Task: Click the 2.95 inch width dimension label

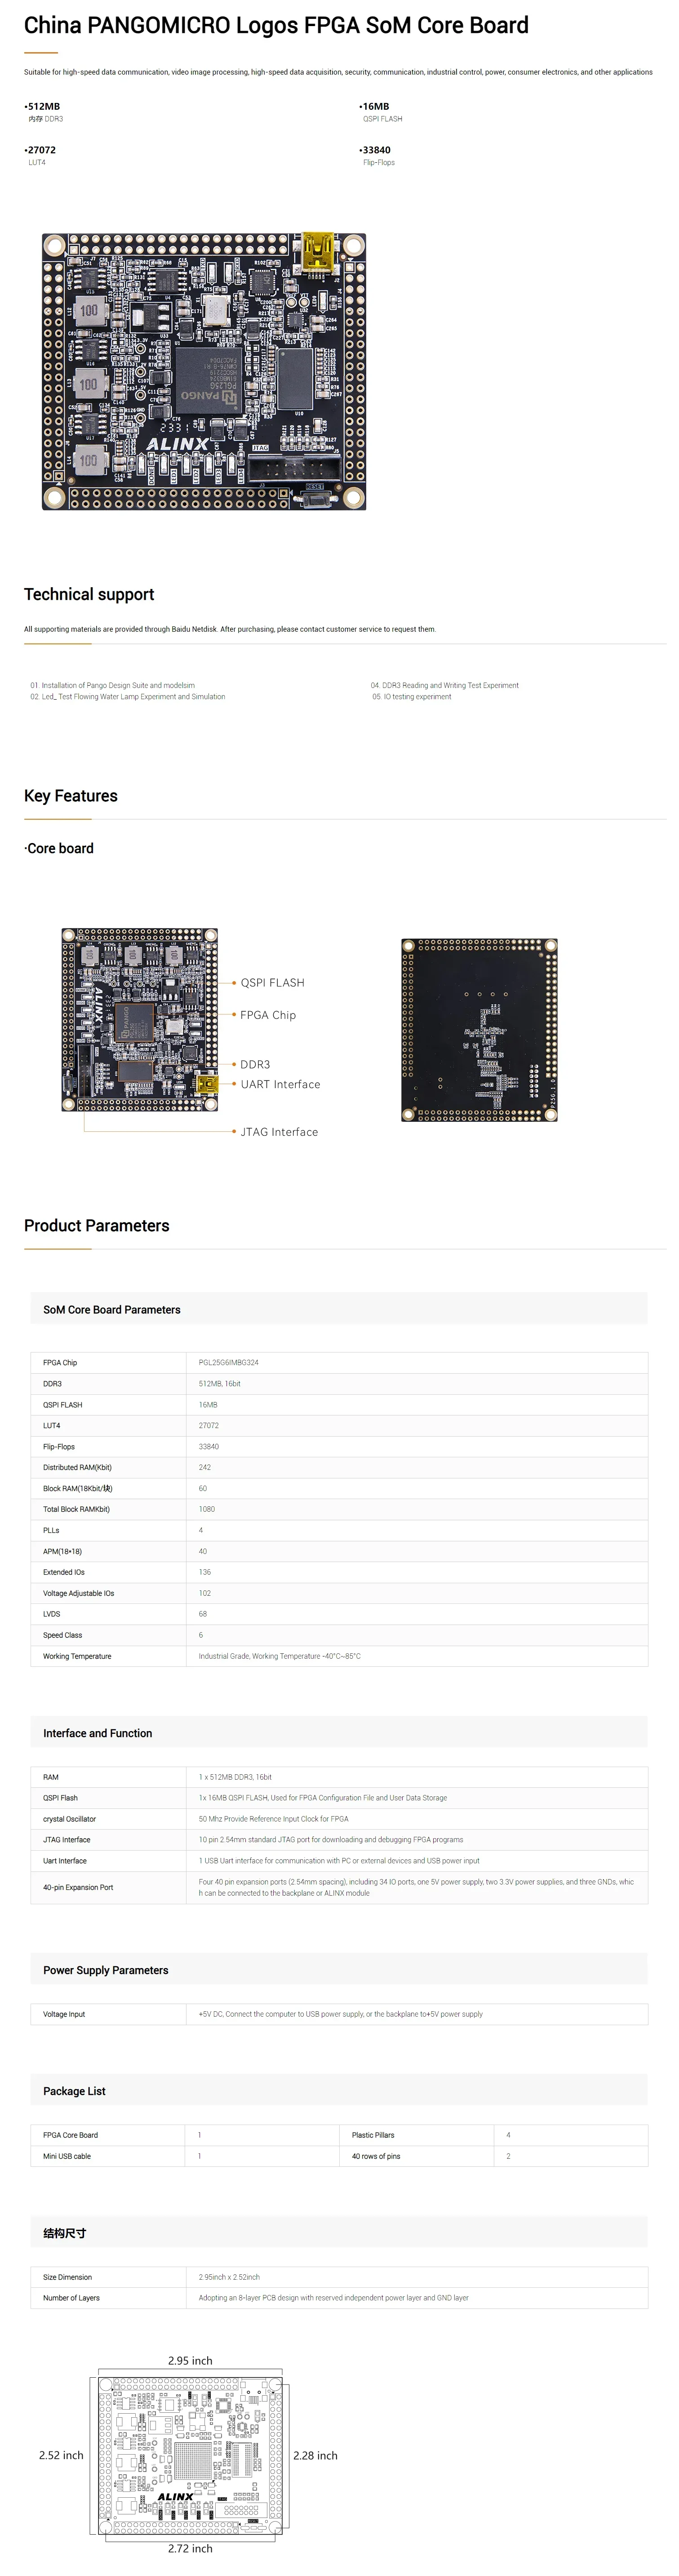Action: click(190, 2360)
